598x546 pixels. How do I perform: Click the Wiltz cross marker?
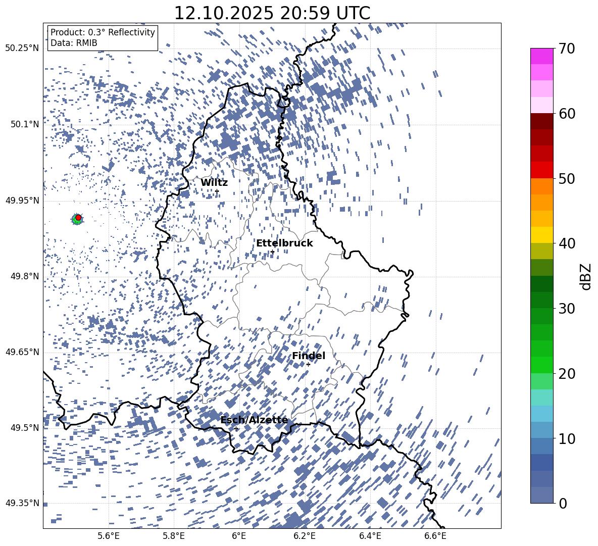(x=217, y=191)
